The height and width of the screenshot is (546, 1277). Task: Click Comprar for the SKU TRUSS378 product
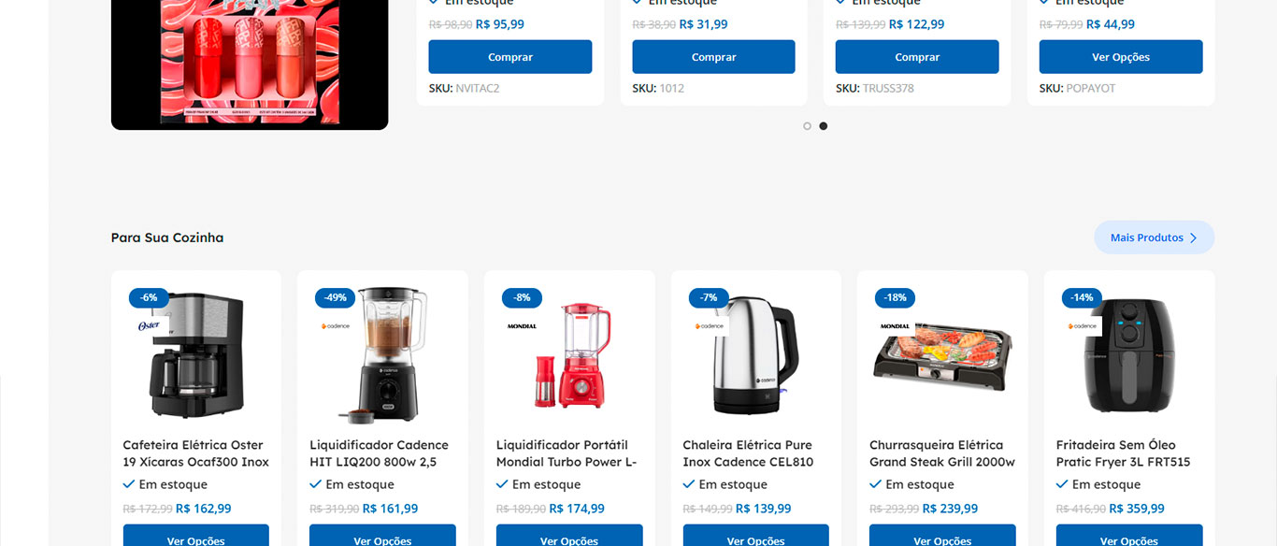(x=917, y=57)
